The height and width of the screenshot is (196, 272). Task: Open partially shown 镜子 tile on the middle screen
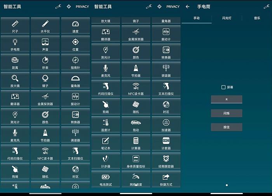click(136, 21)
